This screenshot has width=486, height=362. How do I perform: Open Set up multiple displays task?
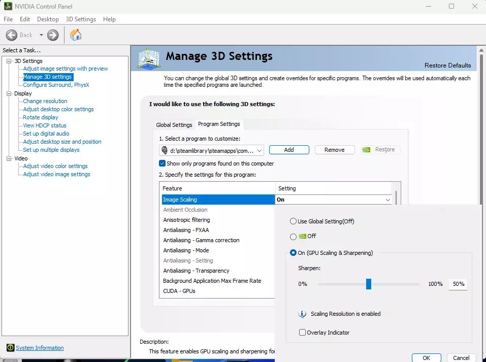[51, 150]
